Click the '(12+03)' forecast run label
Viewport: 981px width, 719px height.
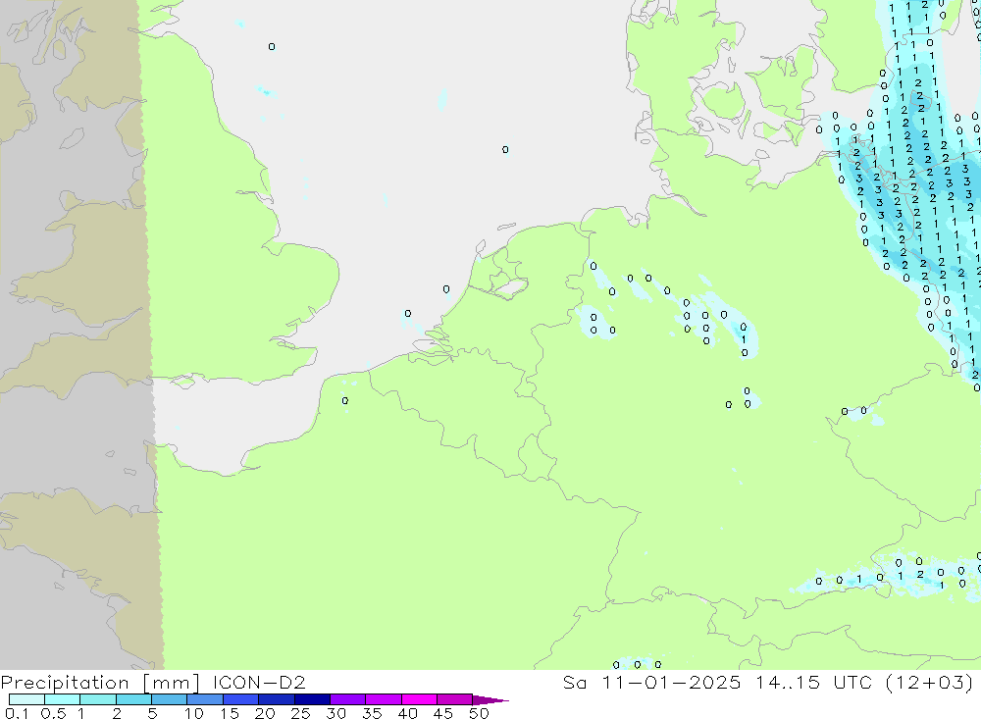[x=928, y=682]
